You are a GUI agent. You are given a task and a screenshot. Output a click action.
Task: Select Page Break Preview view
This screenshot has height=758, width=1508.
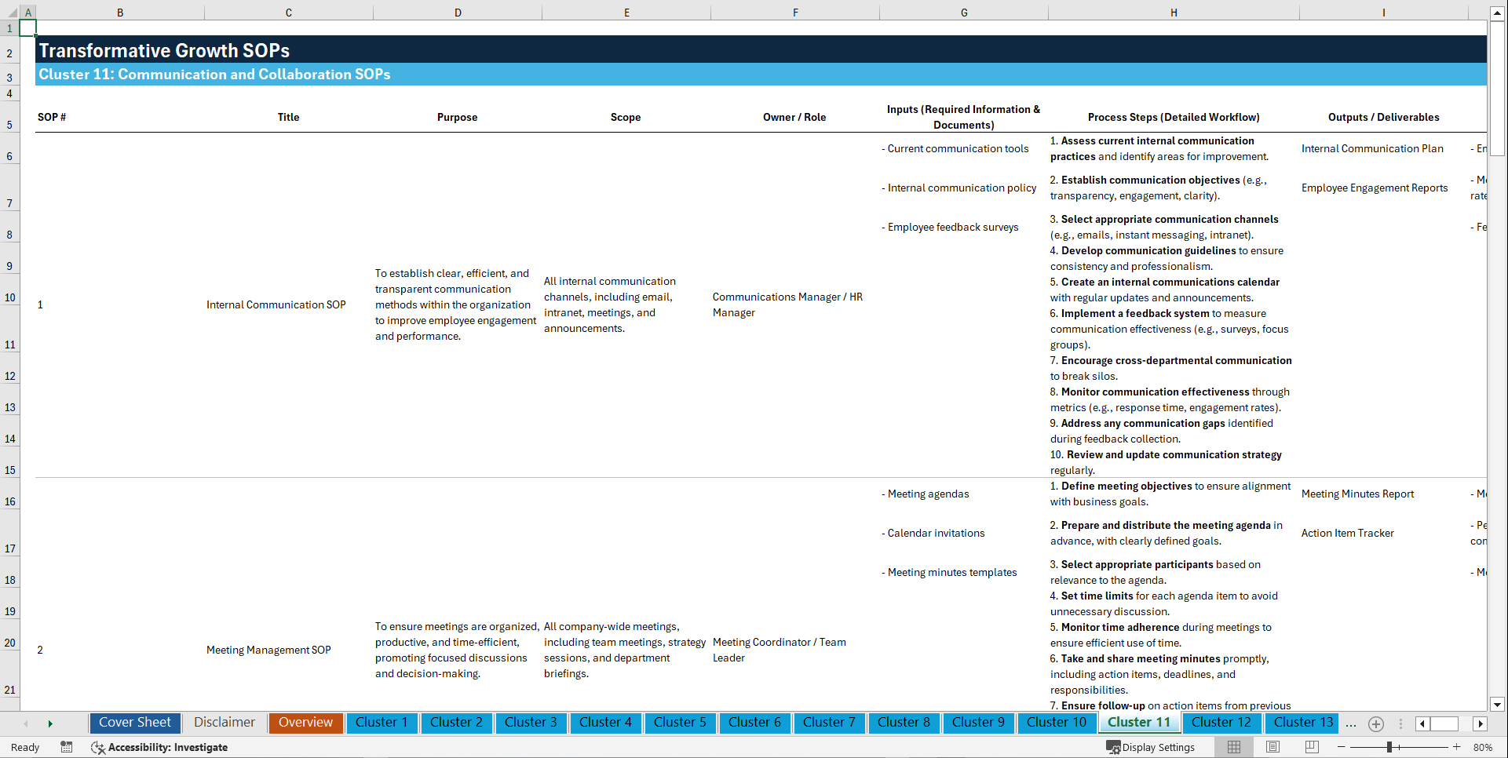tap(1311, 747)
